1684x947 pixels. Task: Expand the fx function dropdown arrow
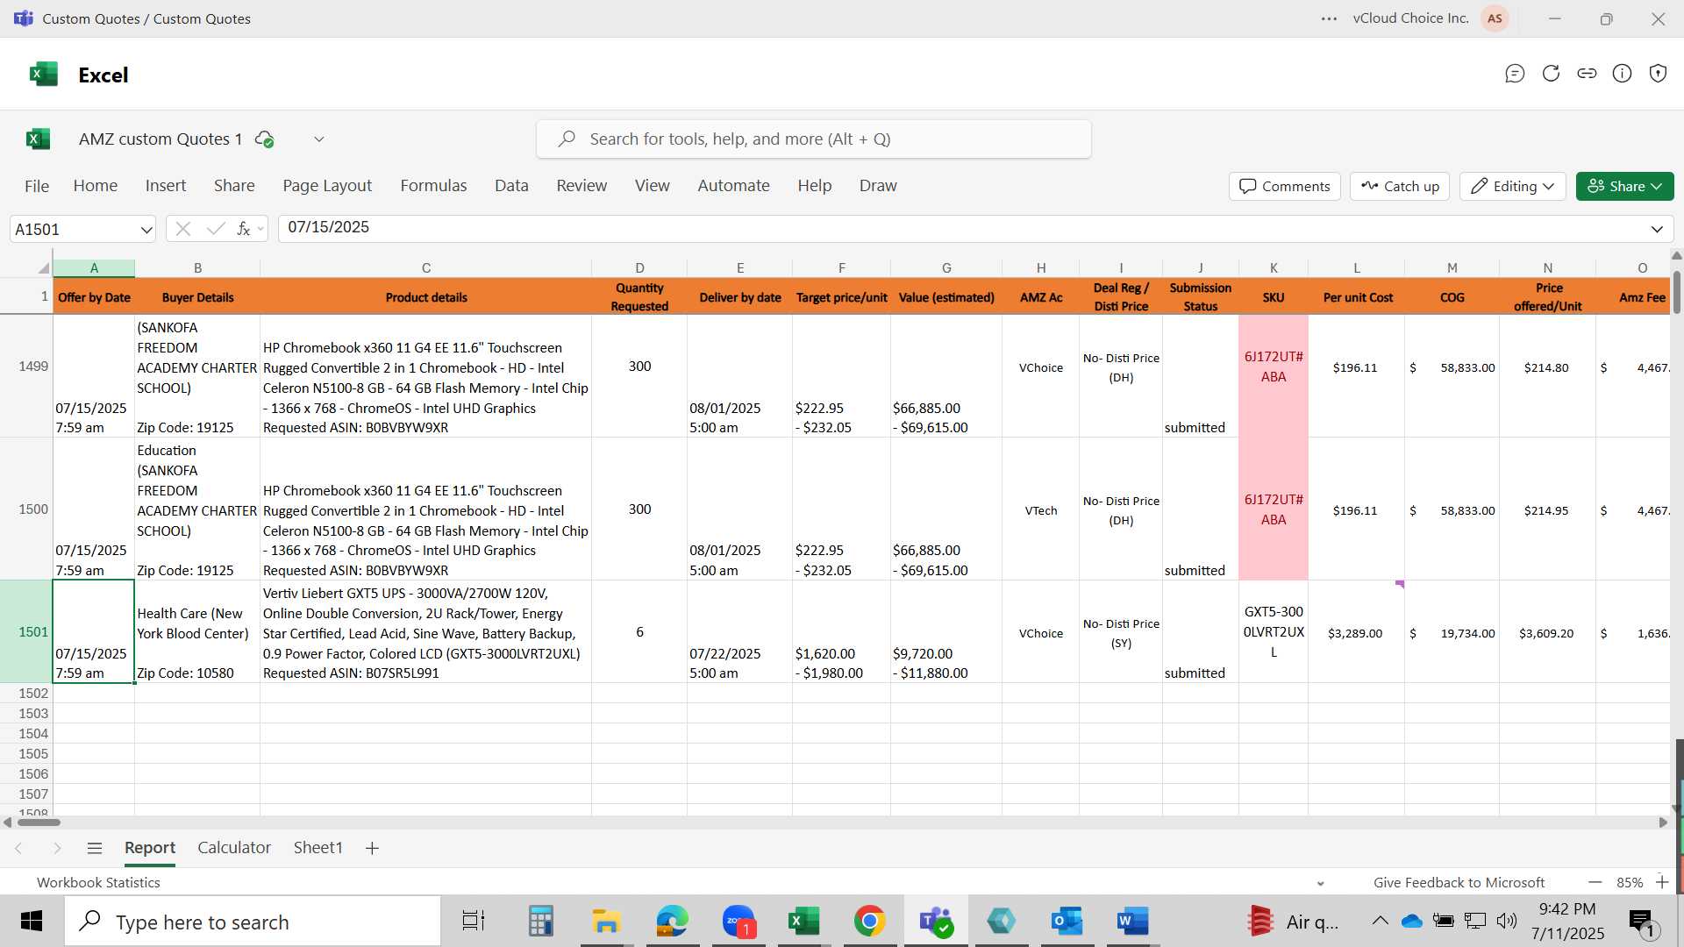click(x=260, y=230)
